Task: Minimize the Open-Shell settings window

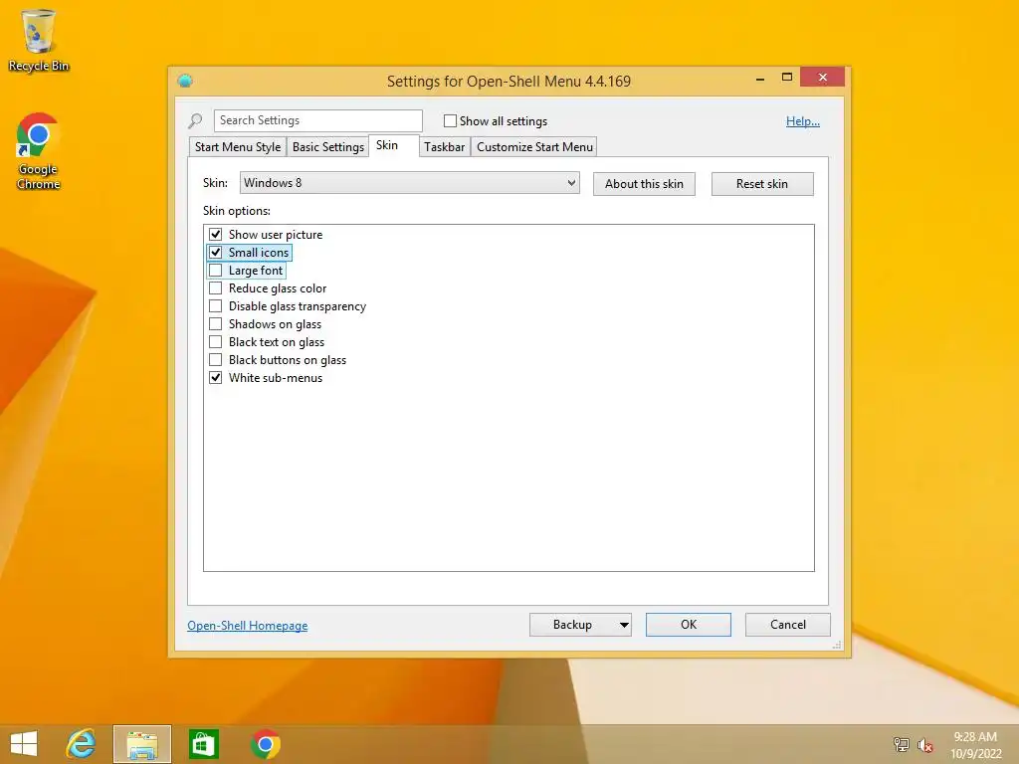Action: (x=759, y=78)
